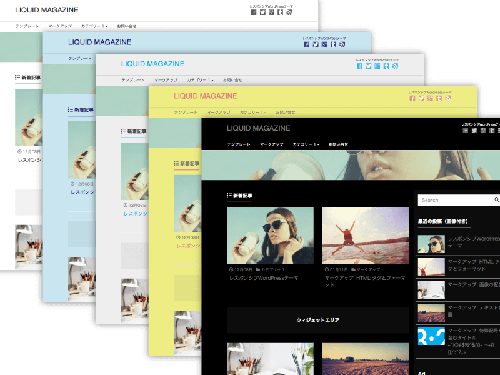Click the LIQUID MAGAZINE logo in the white theme
The image size is (500, 375).
(x=47, y=10)
